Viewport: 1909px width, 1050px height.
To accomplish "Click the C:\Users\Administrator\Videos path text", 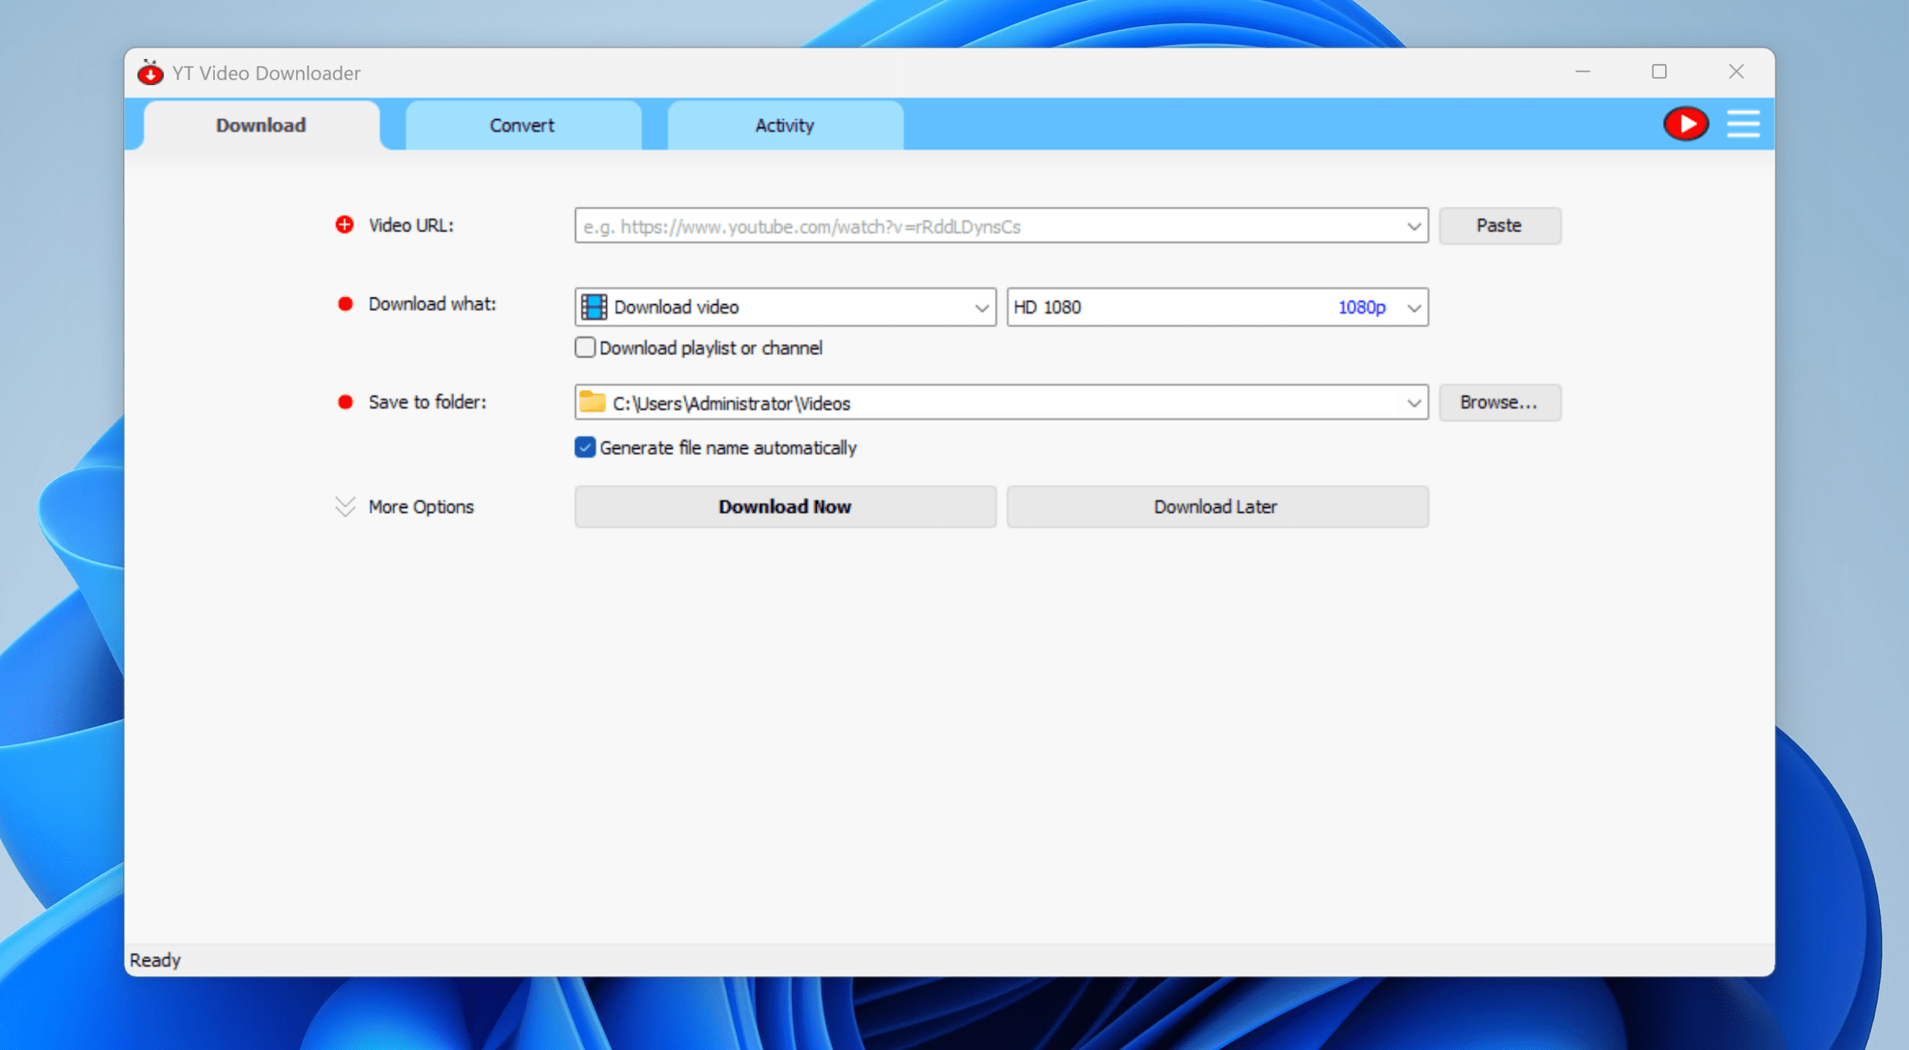I will (x=732, y=403).
